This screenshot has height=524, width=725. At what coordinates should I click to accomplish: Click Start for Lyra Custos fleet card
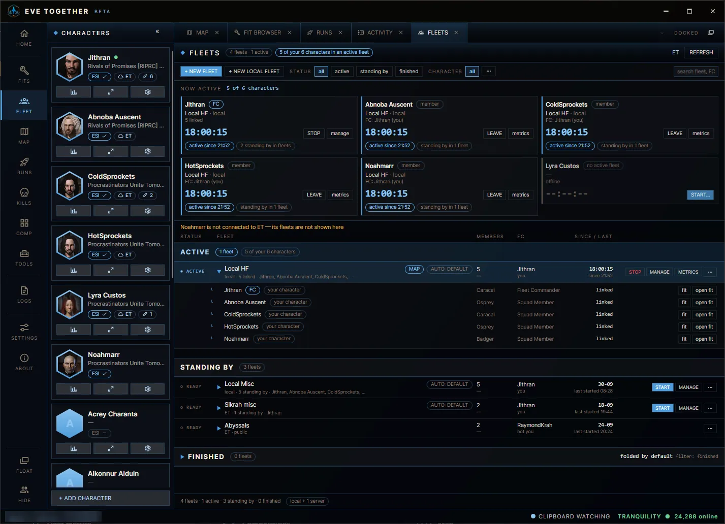coord(700,195)
